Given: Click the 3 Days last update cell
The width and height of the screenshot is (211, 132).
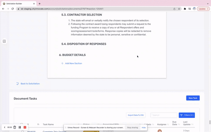Looking at the screenshot, I should point(186,131).
